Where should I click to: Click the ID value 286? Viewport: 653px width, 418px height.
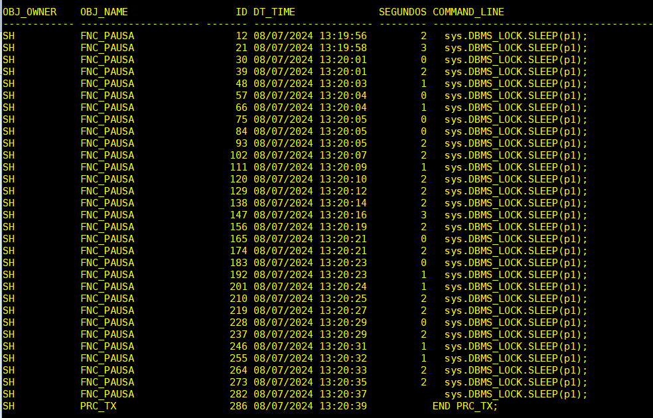238,406
